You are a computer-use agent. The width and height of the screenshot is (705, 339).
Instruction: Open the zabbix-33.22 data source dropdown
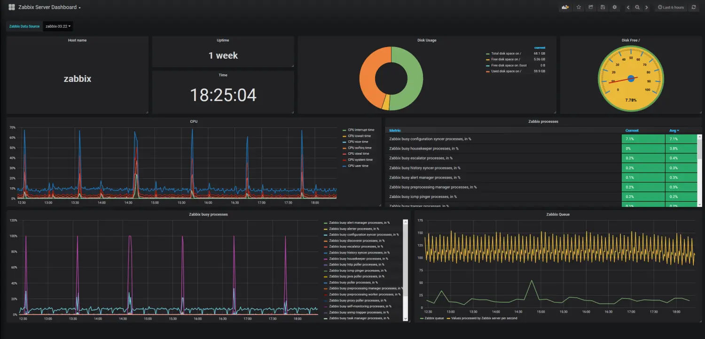[x=59, y=26]
